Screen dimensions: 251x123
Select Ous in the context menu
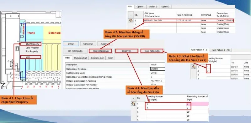tap(30, 57)
